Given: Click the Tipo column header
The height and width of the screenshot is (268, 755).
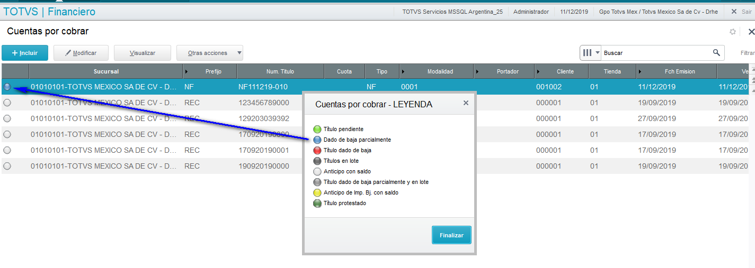Looking at the screenshot, I should pos(382,71).
